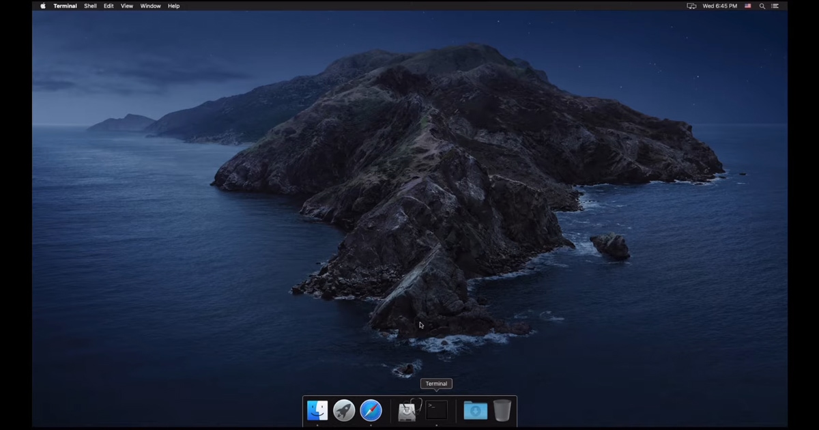This screenshot has height=430, width=819.
Task: Open Disk Utility from the Dock
Action: tap(407, 410)
